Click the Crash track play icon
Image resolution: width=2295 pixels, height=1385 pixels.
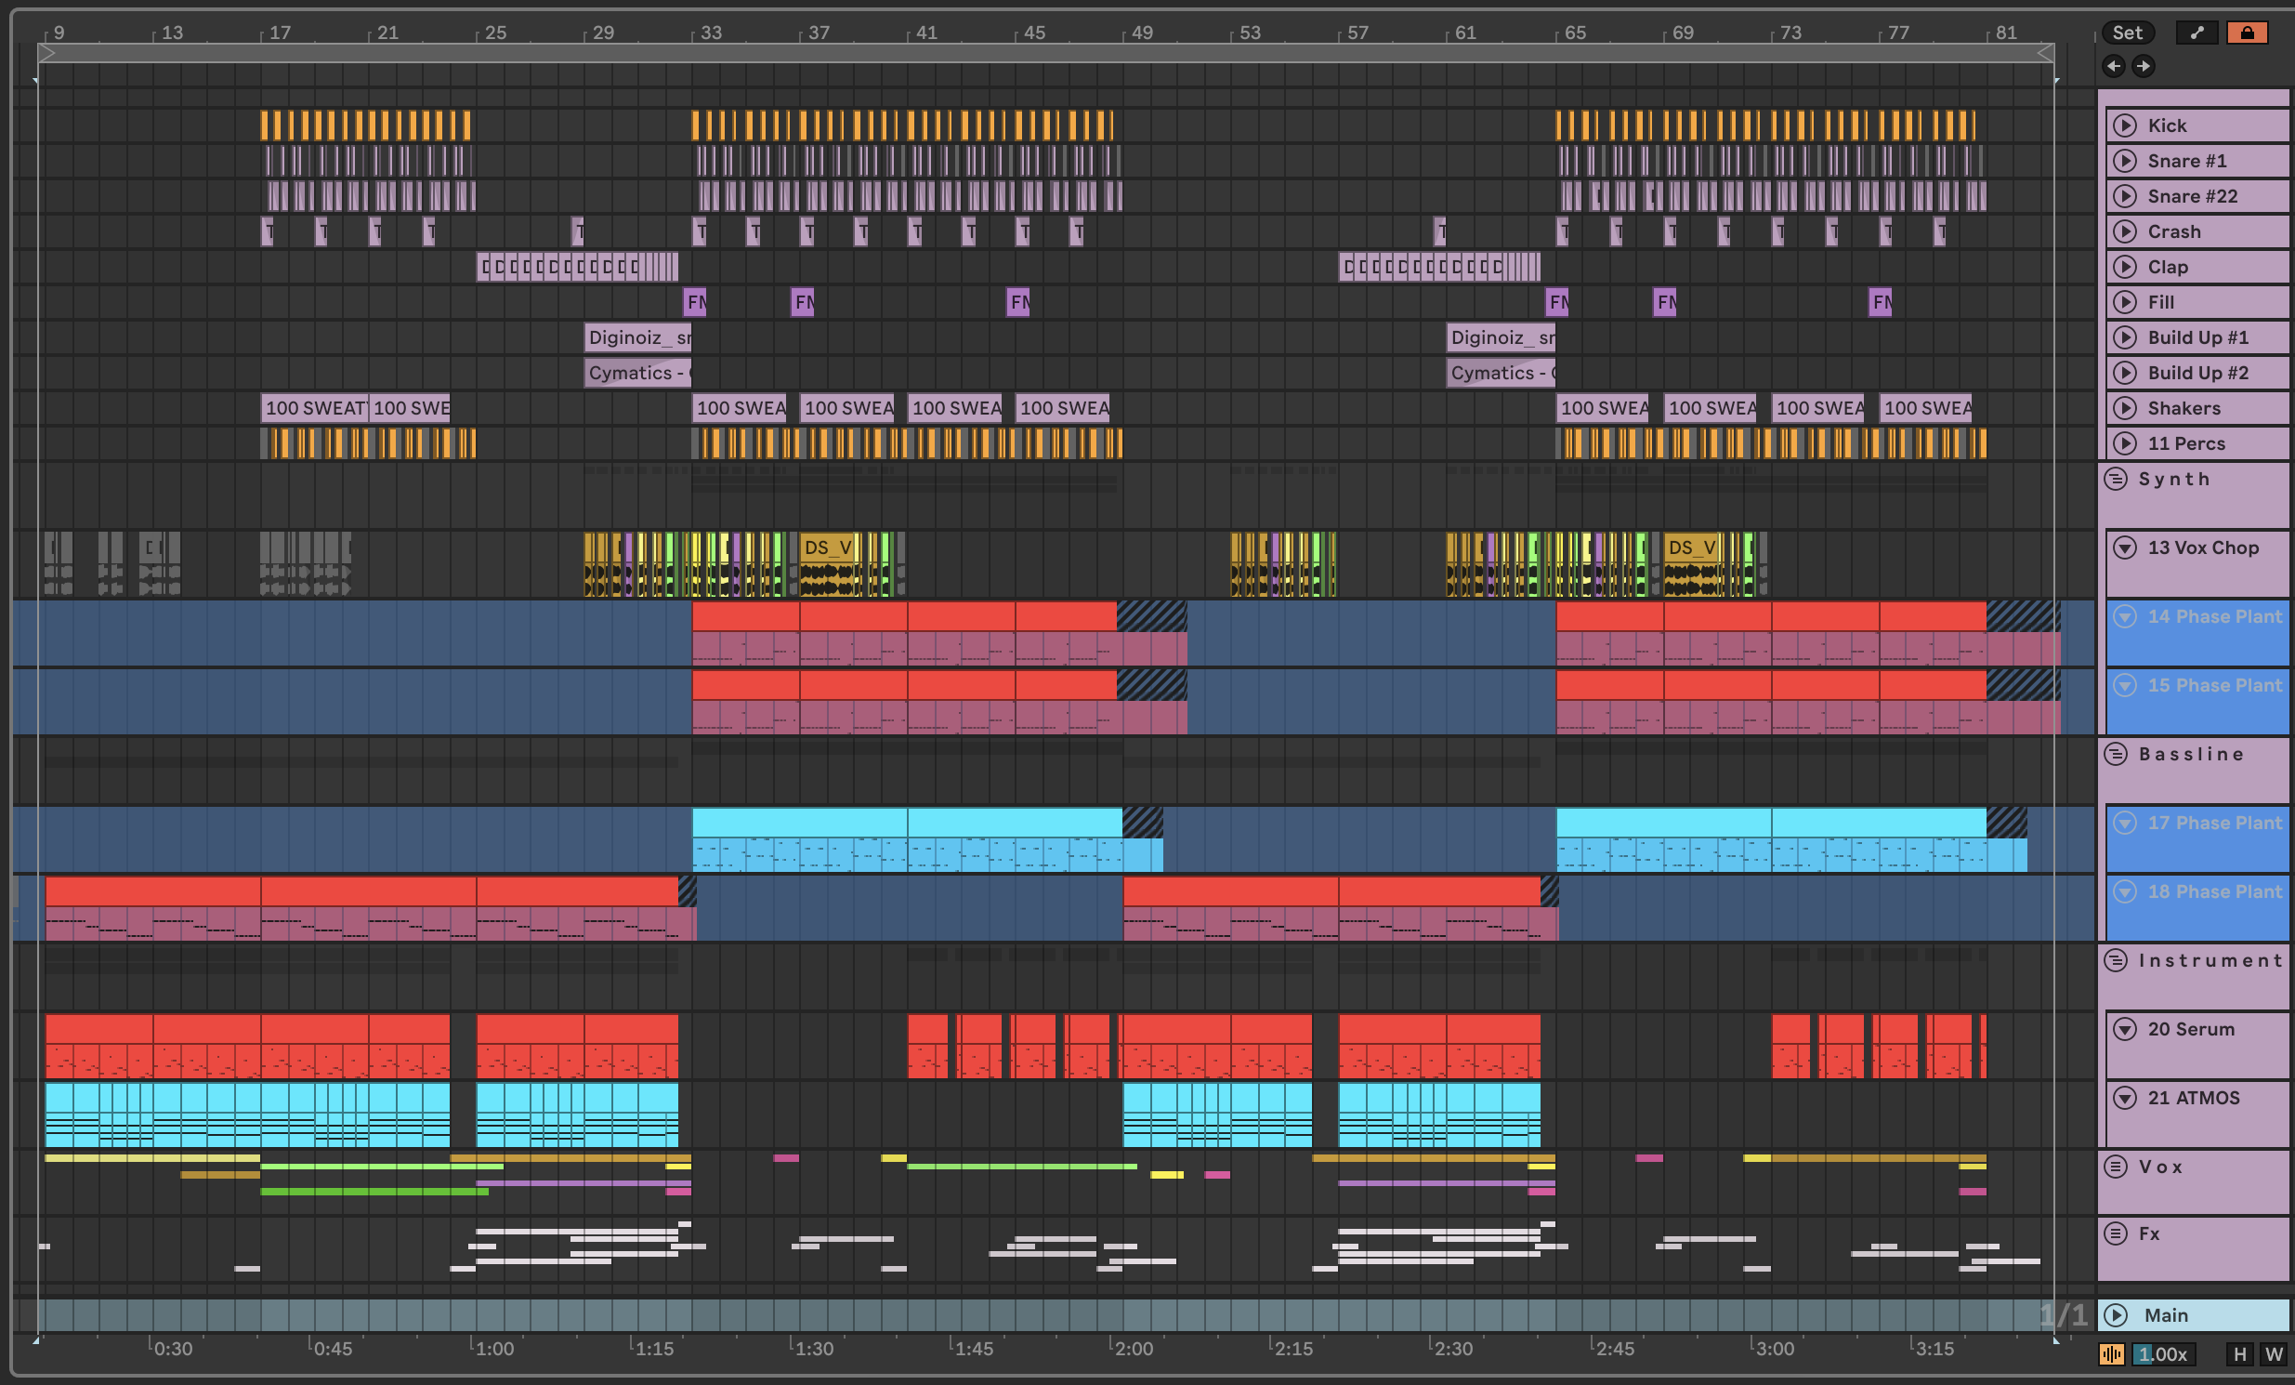coord(2125,231)
